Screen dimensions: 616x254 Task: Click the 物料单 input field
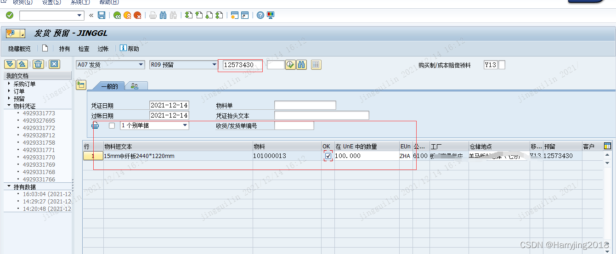[x=305, y=106]
